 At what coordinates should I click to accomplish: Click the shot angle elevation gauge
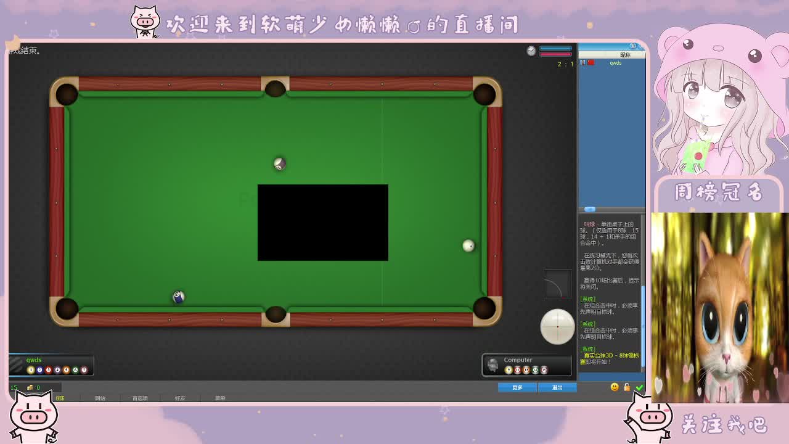pos(557,284)
